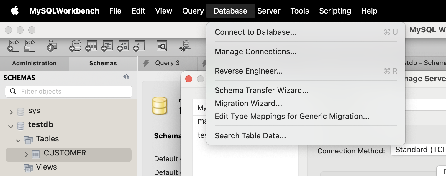This screenshot has height=176, width=446.
Task: Select the sys schema label
Action: pos(34,111)
